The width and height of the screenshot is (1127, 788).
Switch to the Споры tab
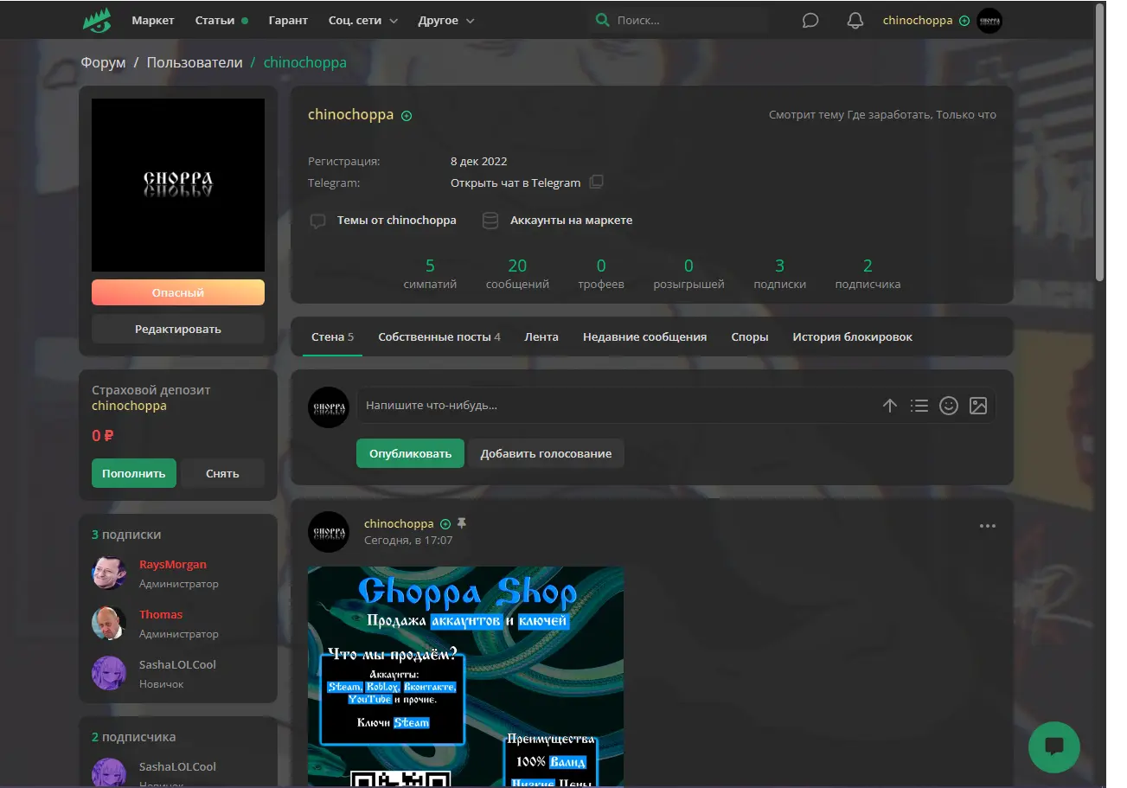(750, 336)
